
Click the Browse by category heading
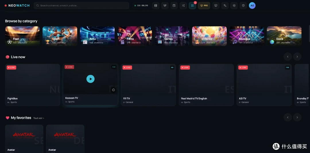[x=21, y=21]
